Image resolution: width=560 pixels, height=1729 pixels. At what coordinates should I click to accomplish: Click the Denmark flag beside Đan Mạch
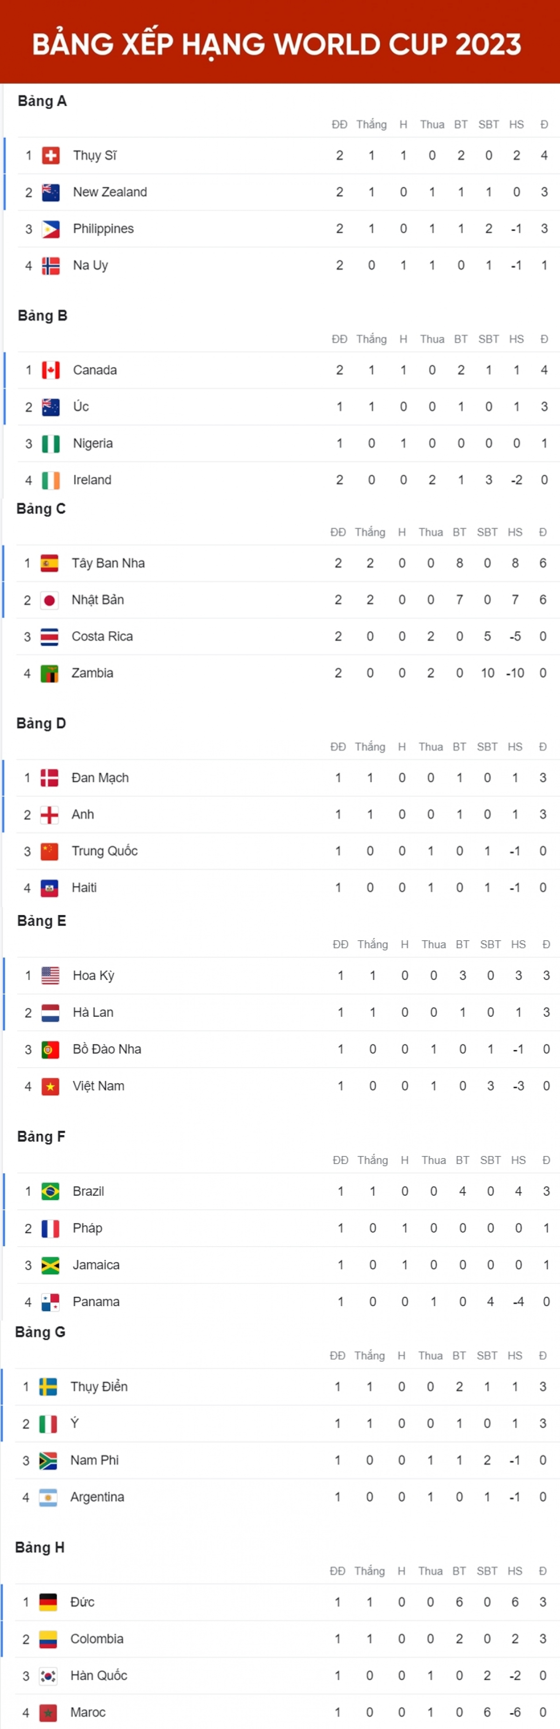49,778
